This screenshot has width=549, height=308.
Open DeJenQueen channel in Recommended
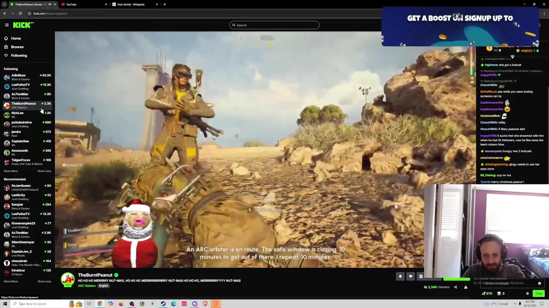click(x=27, y=187)
